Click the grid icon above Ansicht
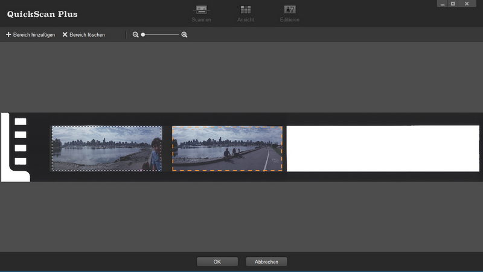Screen dimensions: 483x272 [246, 10]
